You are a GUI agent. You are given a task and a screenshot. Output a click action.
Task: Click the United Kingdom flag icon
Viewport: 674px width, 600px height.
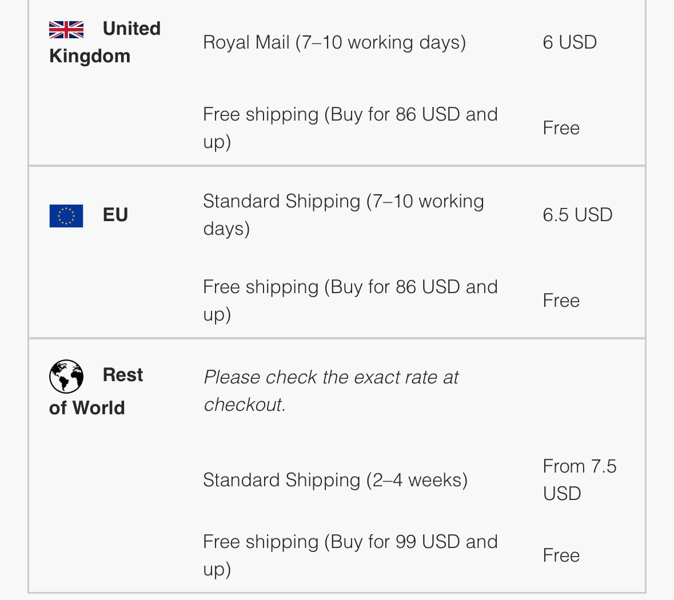pyautogui.click(x=66, y=30)
